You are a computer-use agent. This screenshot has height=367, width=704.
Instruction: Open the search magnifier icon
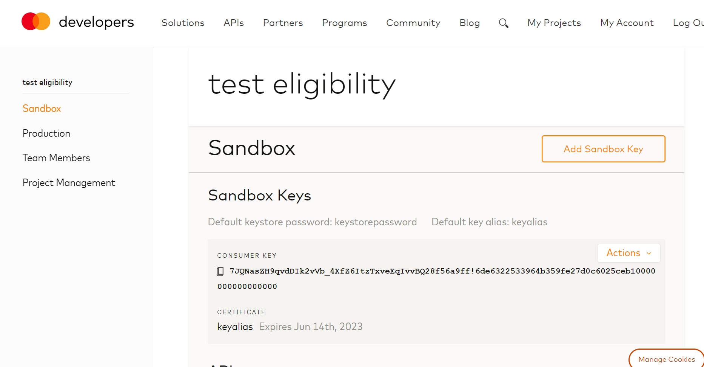click(503, 23)
